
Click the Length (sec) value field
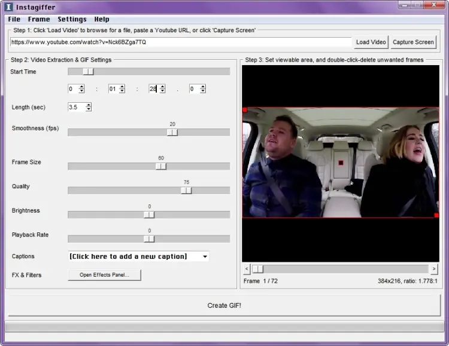[x=77, y=107]
